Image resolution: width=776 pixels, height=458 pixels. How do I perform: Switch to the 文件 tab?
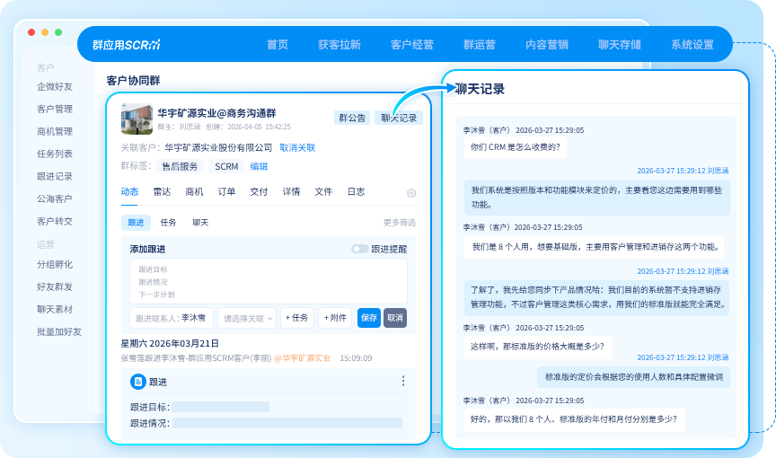click(323, 192)
